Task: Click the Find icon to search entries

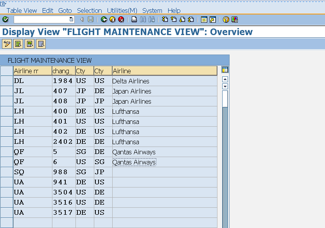Action: [x=142, y=19]
